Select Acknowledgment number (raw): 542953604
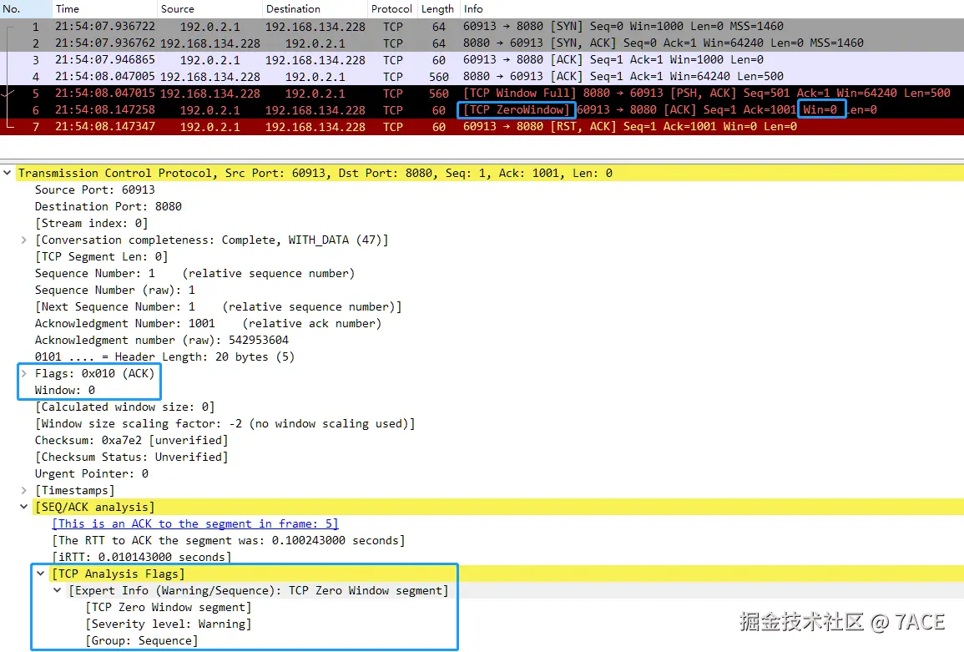964x652 pixels. point(162,340)
